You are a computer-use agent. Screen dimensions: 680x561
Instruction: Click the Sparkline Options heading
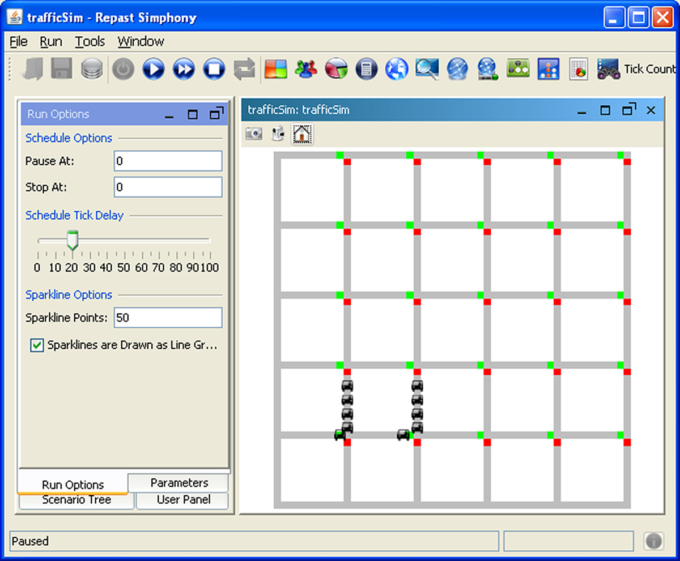[69, 295]
